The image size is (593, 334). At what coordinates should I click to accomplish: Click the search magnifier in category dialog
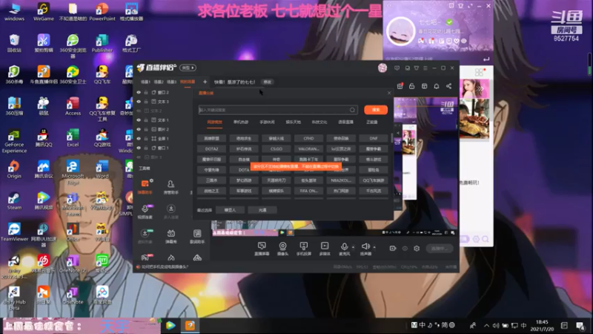tap(352, 110)
